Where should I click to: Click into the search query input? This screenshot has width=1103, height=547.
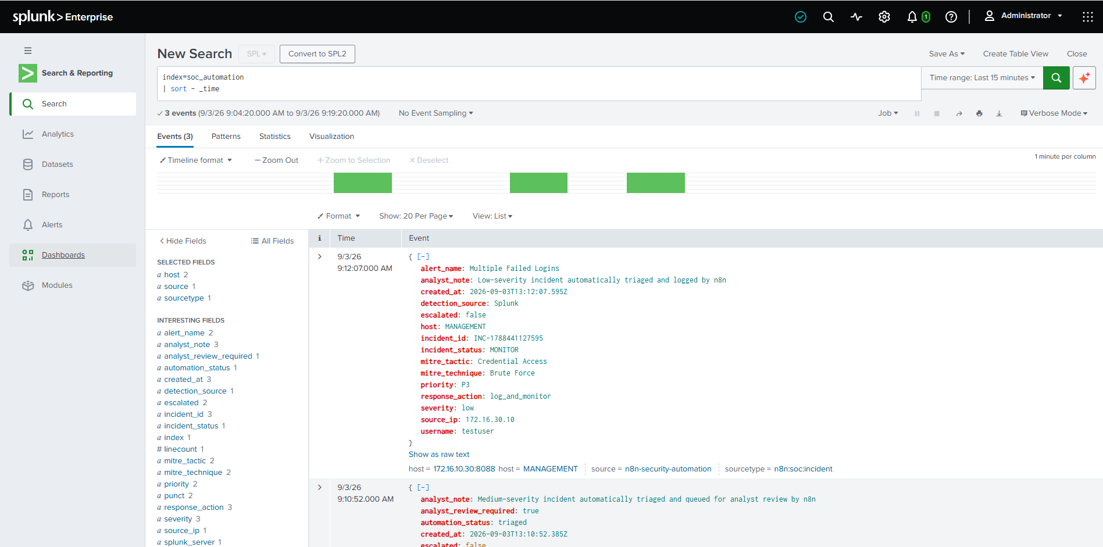539,83
